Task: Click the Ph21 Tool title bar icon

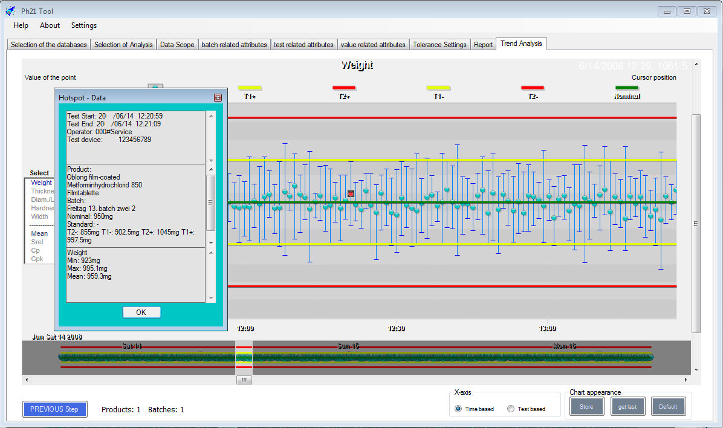Action: click(x=10, y=11)
